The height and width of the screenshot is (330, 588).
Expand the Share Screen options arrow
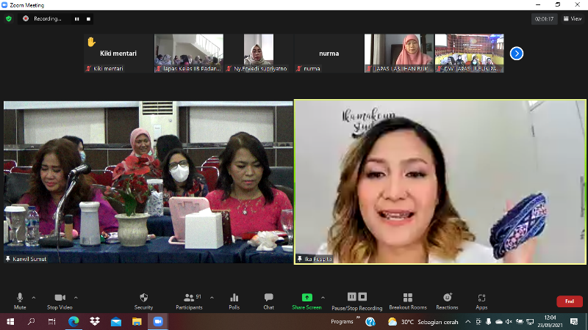tap(323, 297)
